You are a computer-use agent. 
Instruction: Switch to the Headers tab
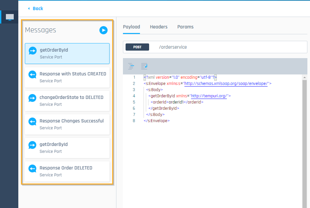point(159,27)
